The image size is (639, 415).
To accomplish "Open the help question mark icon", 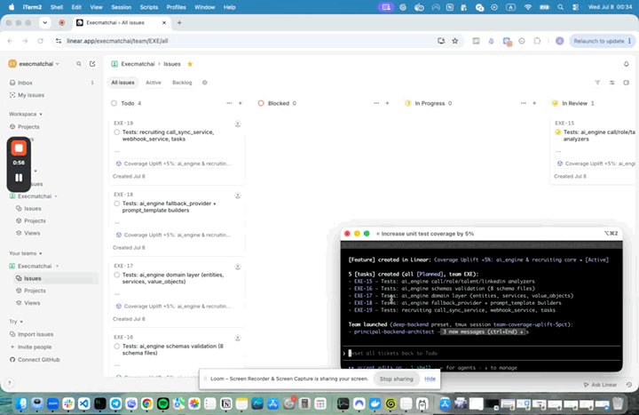I will pyautogui.click(x=10, y=383).
